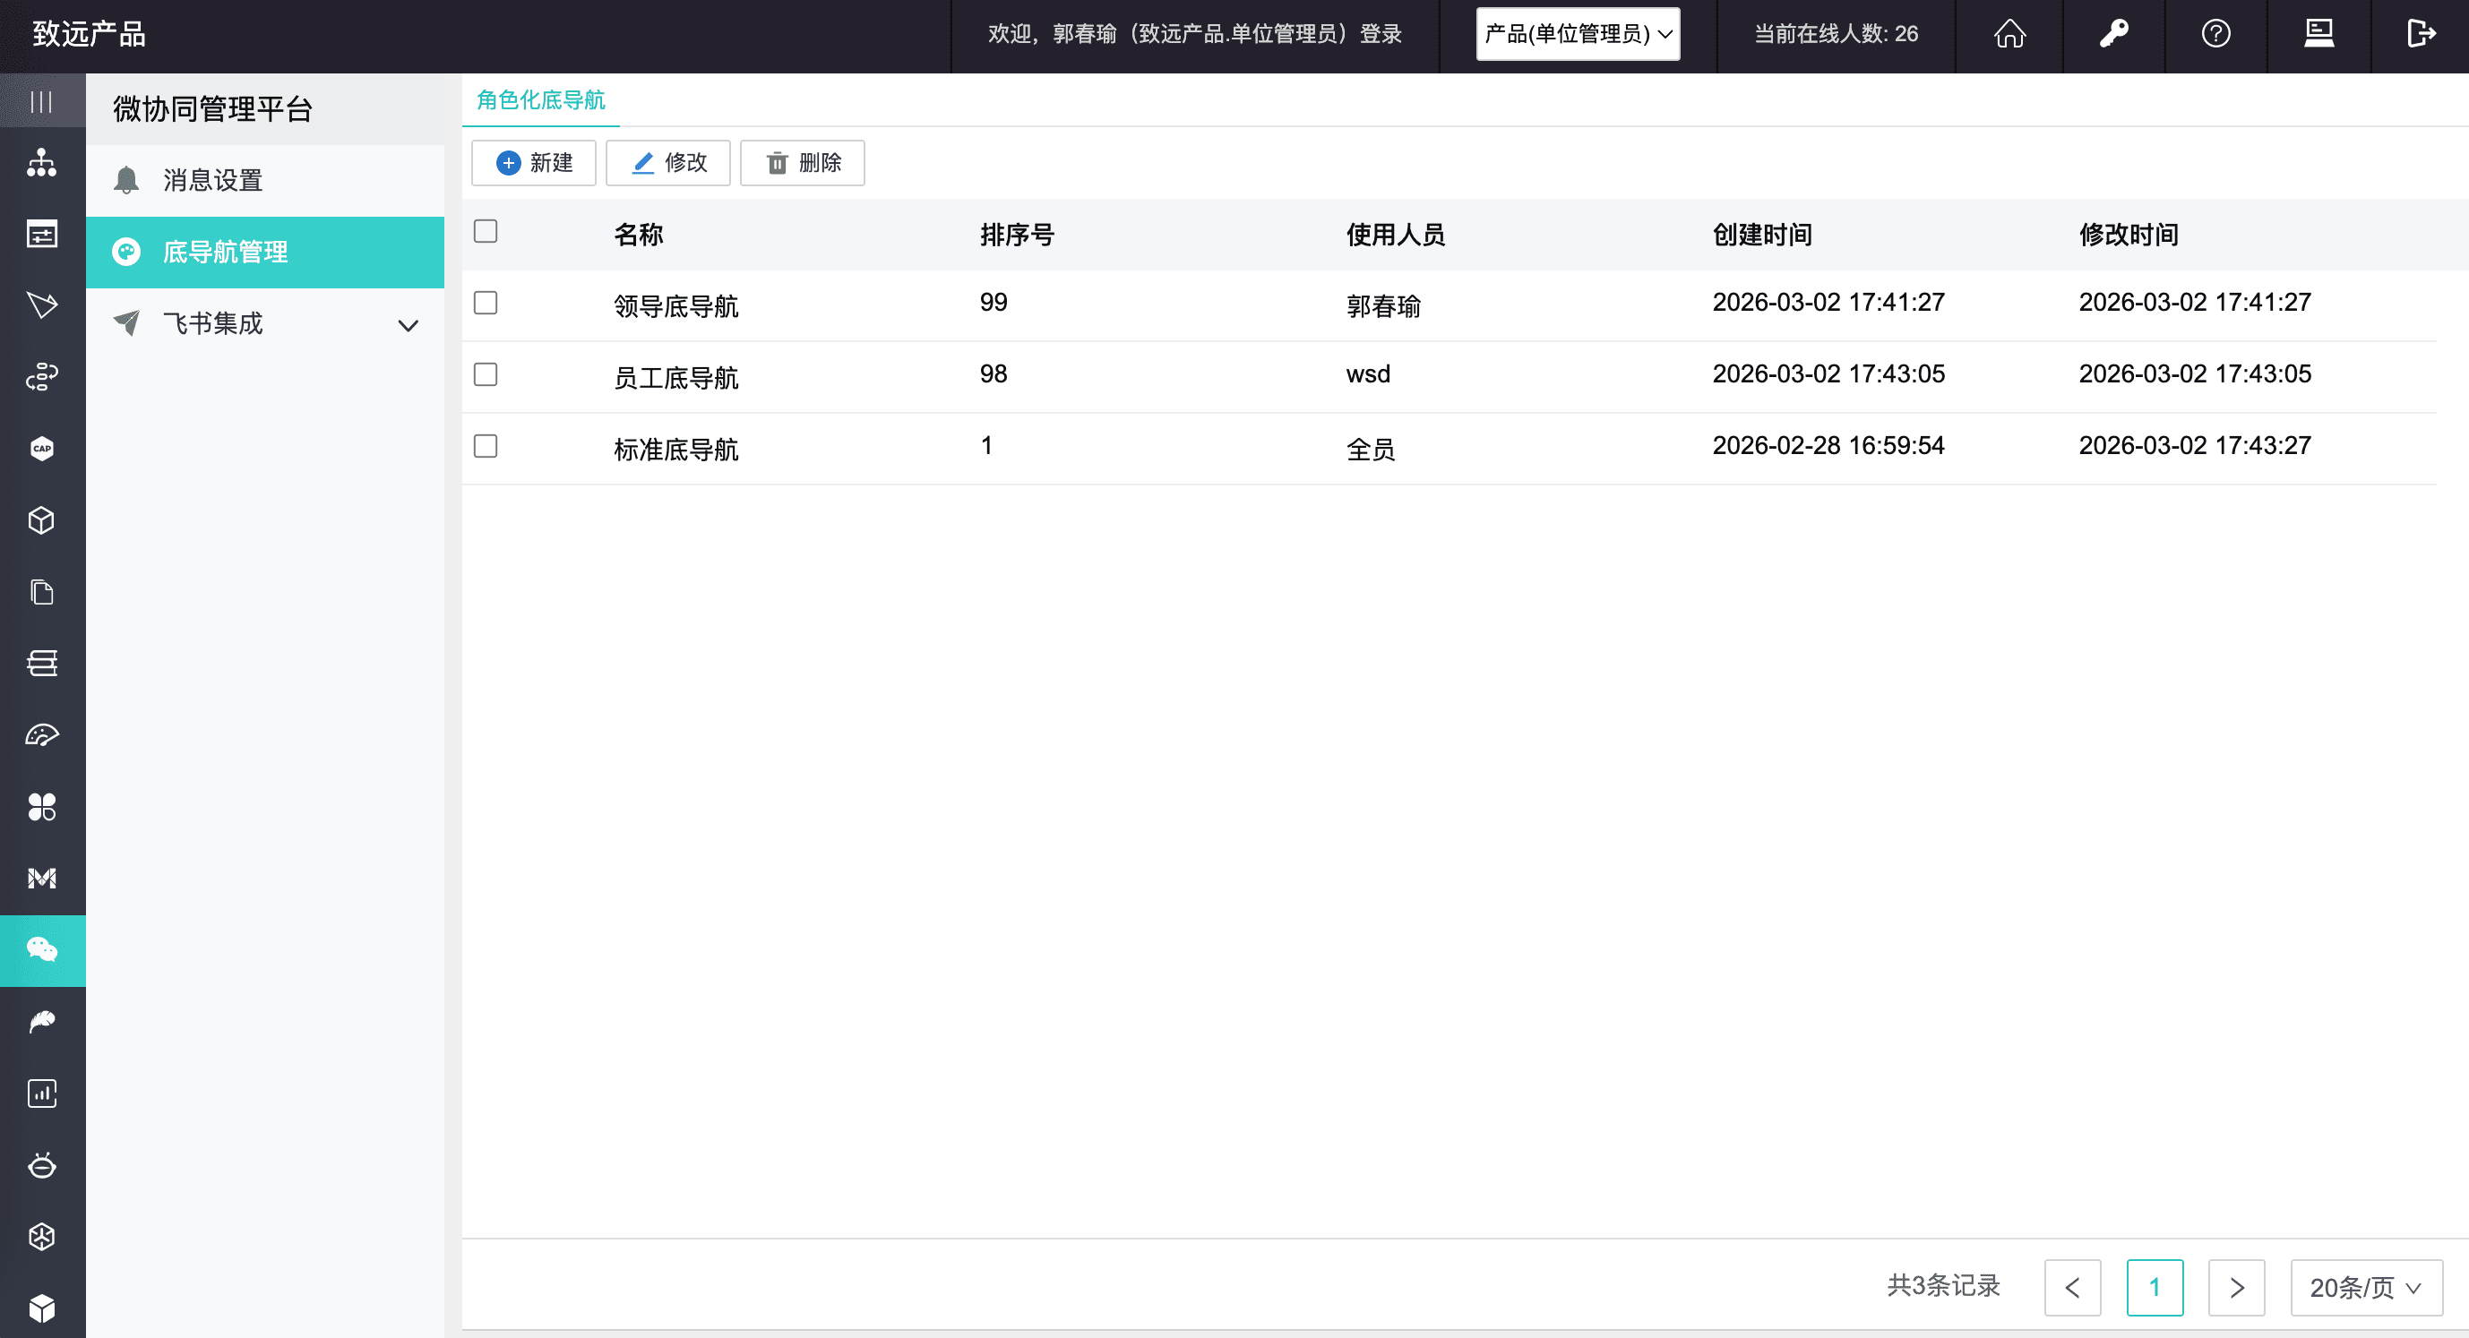Click modified time 2026-03-02 17:43:27
The image size is (2469, 1338).
pyautogui.click(x=2194, y=446)
